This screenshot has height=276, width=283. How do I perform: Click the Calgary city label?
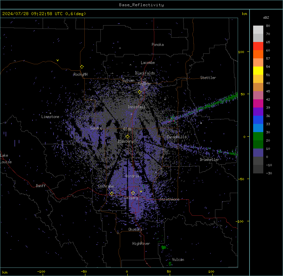pos(131,198)
